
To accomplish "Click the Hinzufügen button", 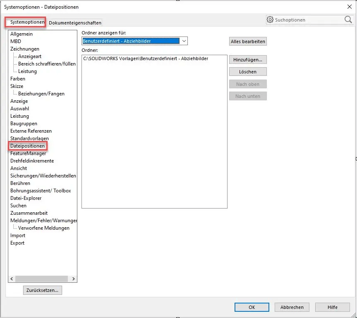I will point(248,60).
